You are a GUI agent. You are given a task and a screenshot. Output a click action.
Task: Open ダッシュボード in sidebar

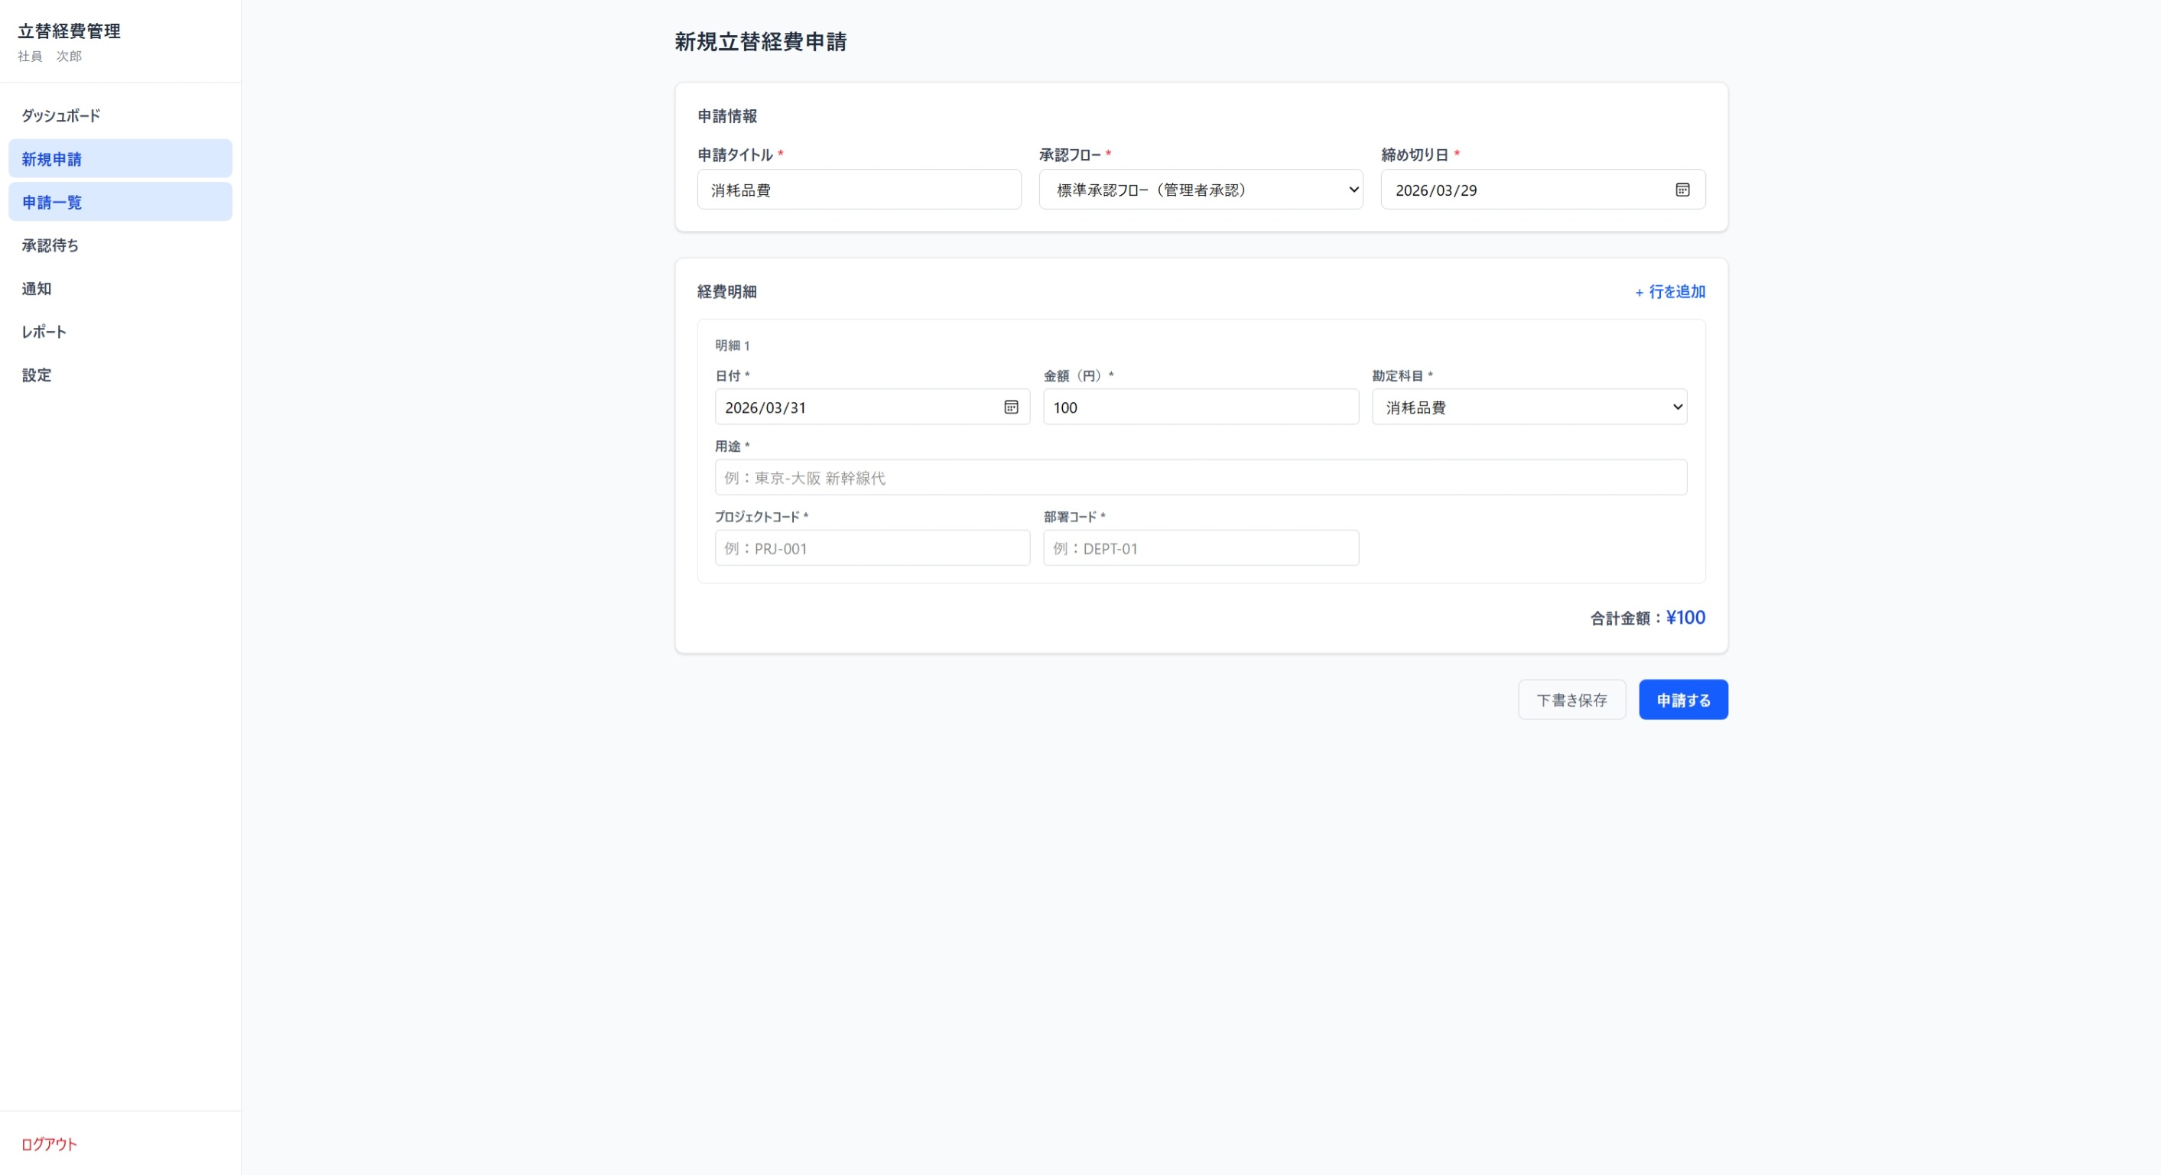point(60,115)
